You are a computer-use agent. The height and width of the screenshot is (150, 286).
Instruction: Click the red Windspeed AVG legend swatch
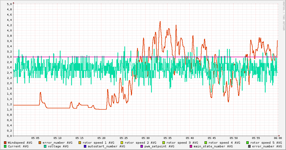5,143
